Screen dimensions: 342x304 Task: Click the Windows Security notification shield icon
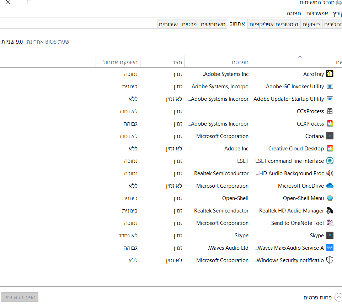(x=330, y=260)
